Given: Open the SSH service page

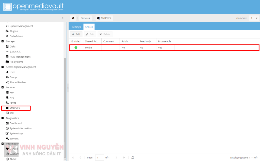Looking at the screenshot, I should pos(11,113).
